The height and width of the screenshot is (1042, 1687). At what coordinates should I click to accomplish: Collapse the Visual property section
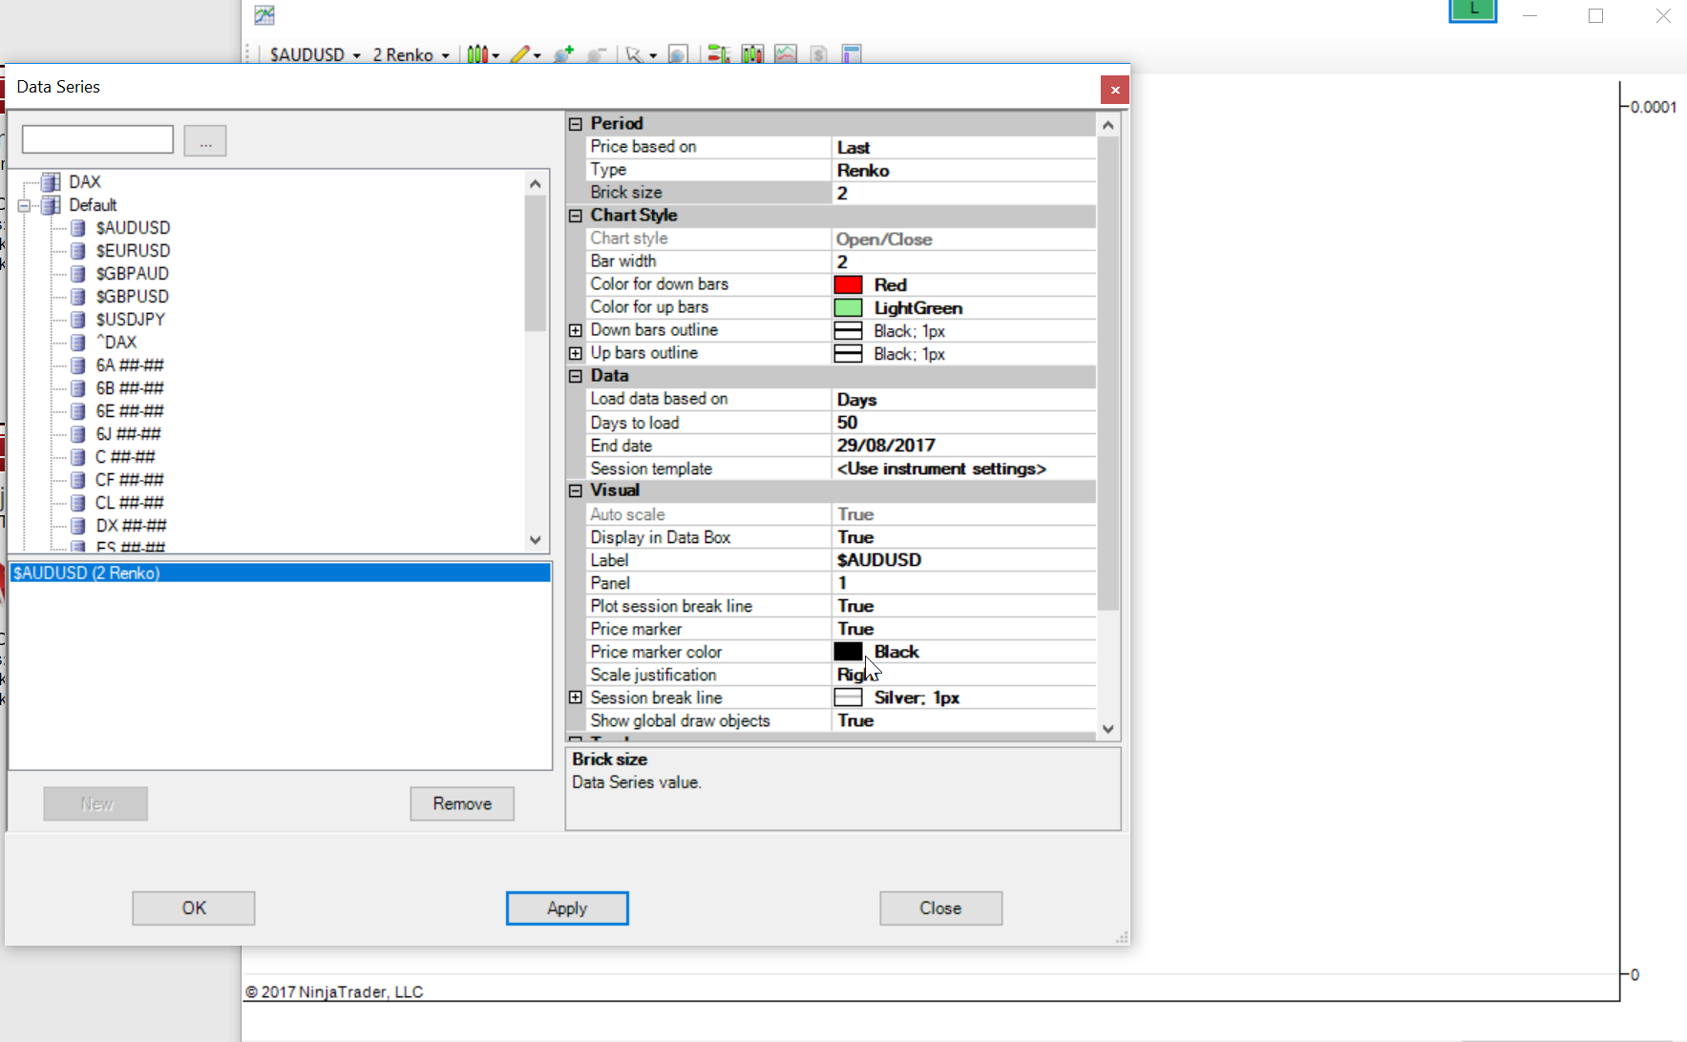click(x=576, y=490)
